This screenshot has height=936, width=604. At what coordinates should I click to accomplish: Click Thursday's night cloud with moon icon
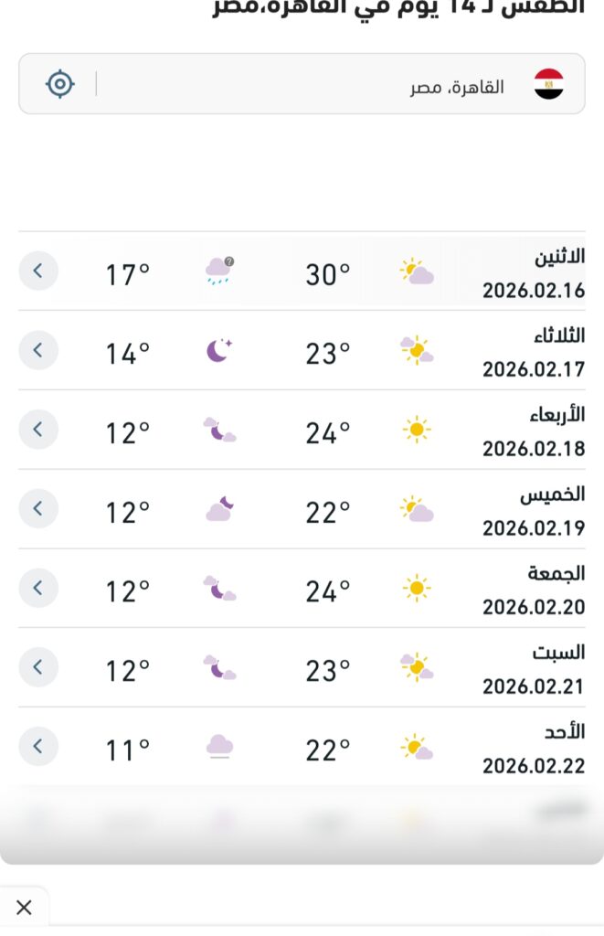click(x=219, y=509)
